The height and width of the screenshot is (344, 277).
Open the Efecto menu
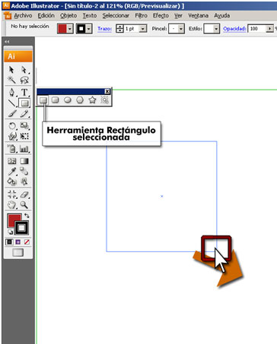(161, 16)
